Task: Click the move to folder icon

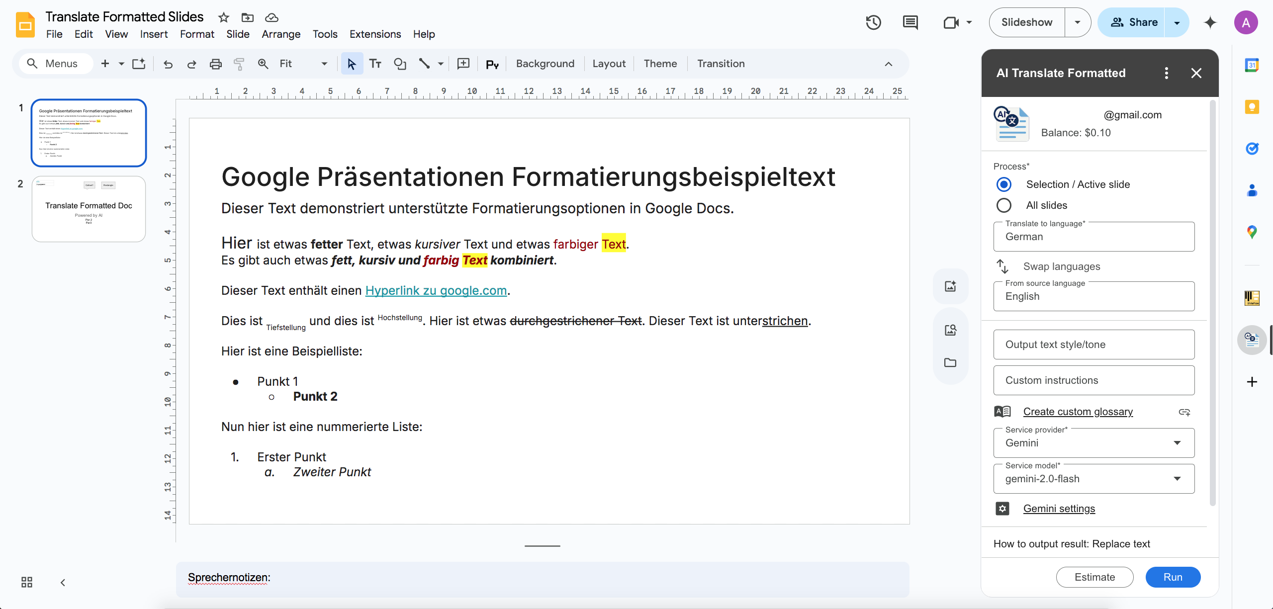Action: [x=247, y=17]
